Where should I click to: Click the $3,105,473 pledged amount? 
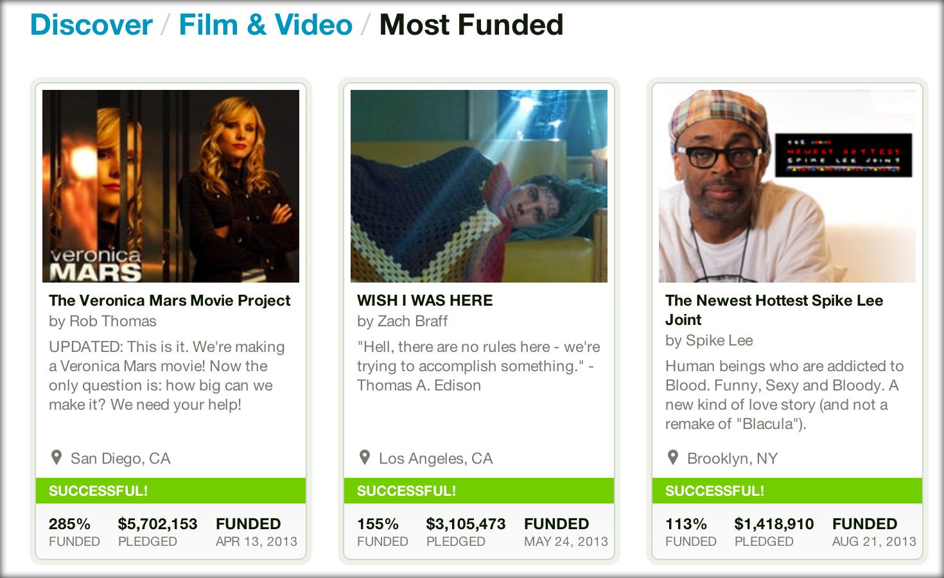tap(466, 524)
